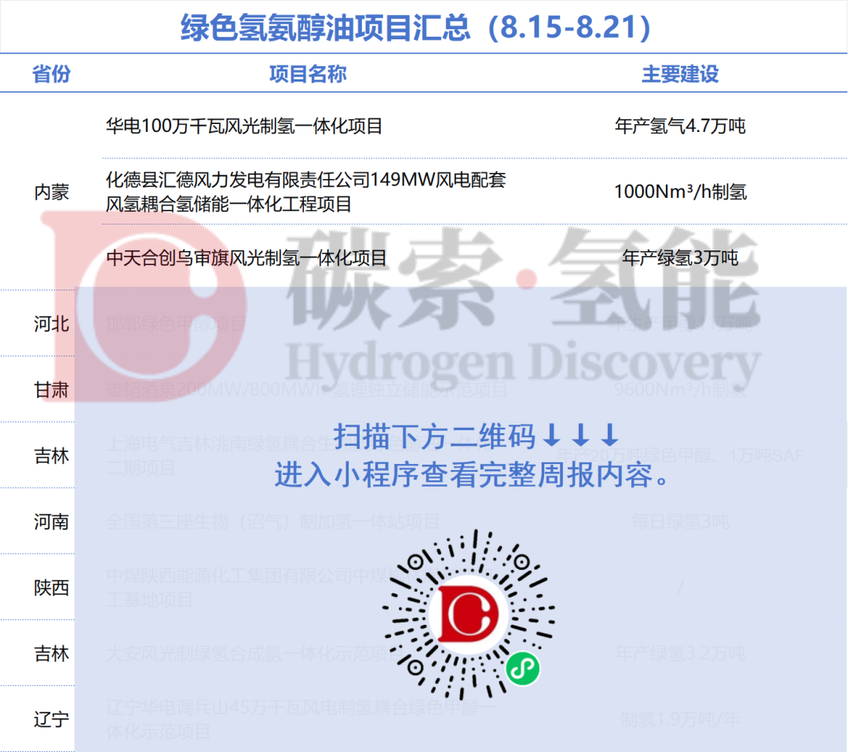Image resolution: width=848 pixels, height=752 pixels.
Task: Click the overlay text 扫描下方二维码
Action: pos(434,436)
